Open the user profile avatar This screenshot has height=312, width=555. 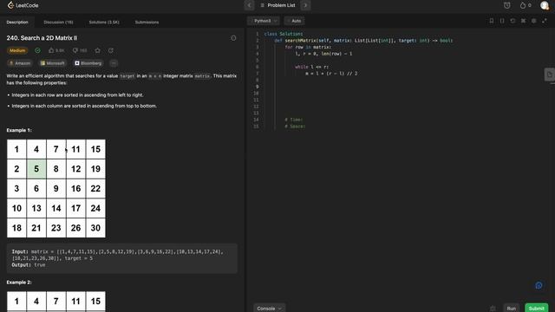(x=545, y=5)
